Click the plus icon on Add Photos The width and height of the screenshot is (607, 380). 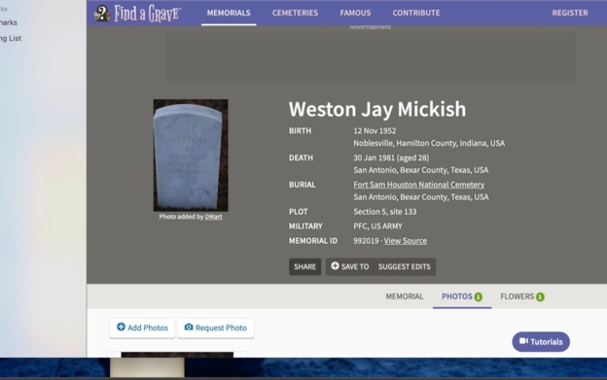click(x=122, y=328)
